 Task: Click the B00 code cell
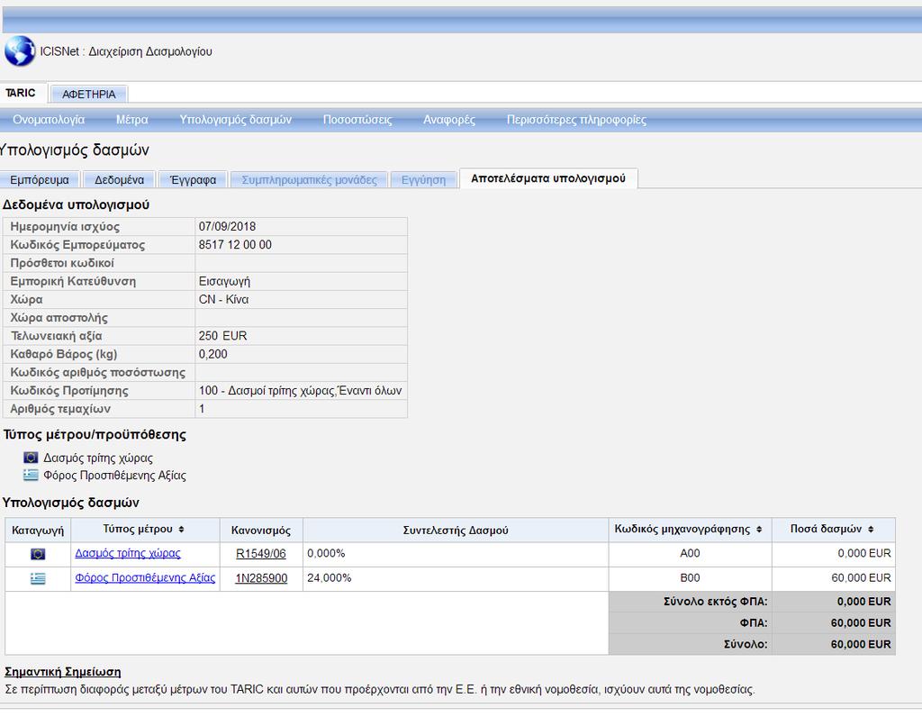690,578
